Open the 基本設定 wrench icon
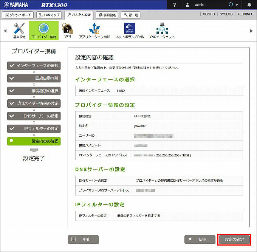 [19, 31]
